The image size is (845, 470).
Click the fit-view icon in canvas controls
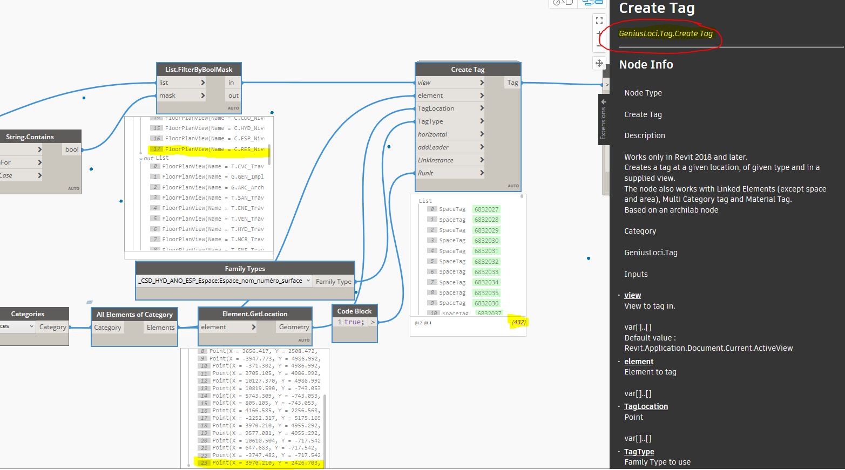pyautogui.click(x=599, y=21)
